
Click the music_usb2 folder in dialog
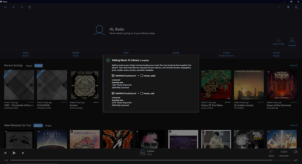[x=148, y=76]
